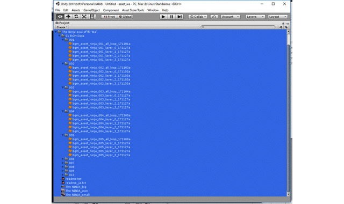Select audio clip bgm_asset_ninja_002_layer_2_171103a
Screen dimensions: 344x204
click(101, 79)
